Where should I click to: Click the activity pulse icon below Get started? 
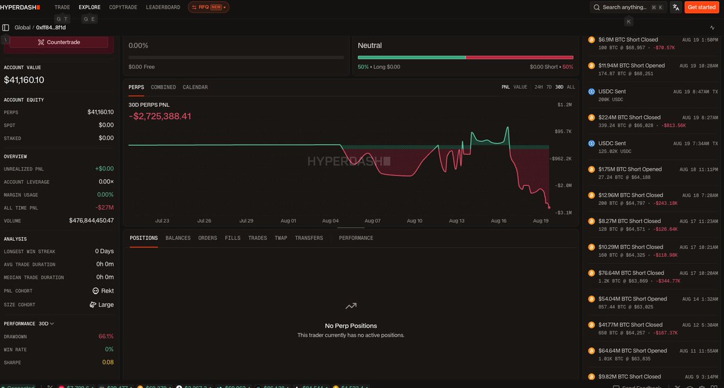(x=712, y=27)
